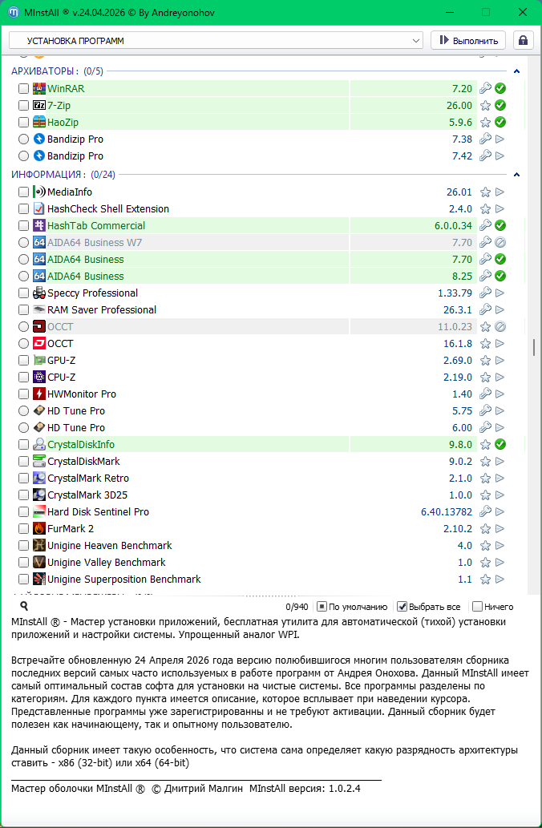Image resolution: width=542 pixels, height=828 pixels.
Task: Click the WinRAR app icon
Action: point(39,89)
